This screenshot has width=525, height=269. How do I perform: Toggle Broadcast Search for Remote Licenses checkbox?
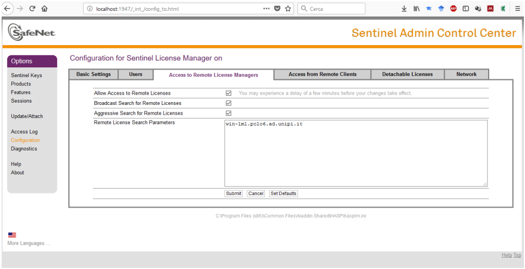[x=229, y=103]
